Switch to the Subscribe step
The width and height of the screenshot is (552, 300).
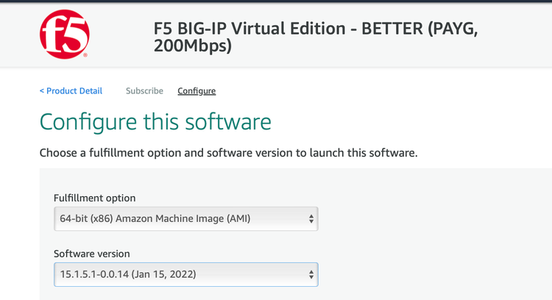click(x=144, y=91)
